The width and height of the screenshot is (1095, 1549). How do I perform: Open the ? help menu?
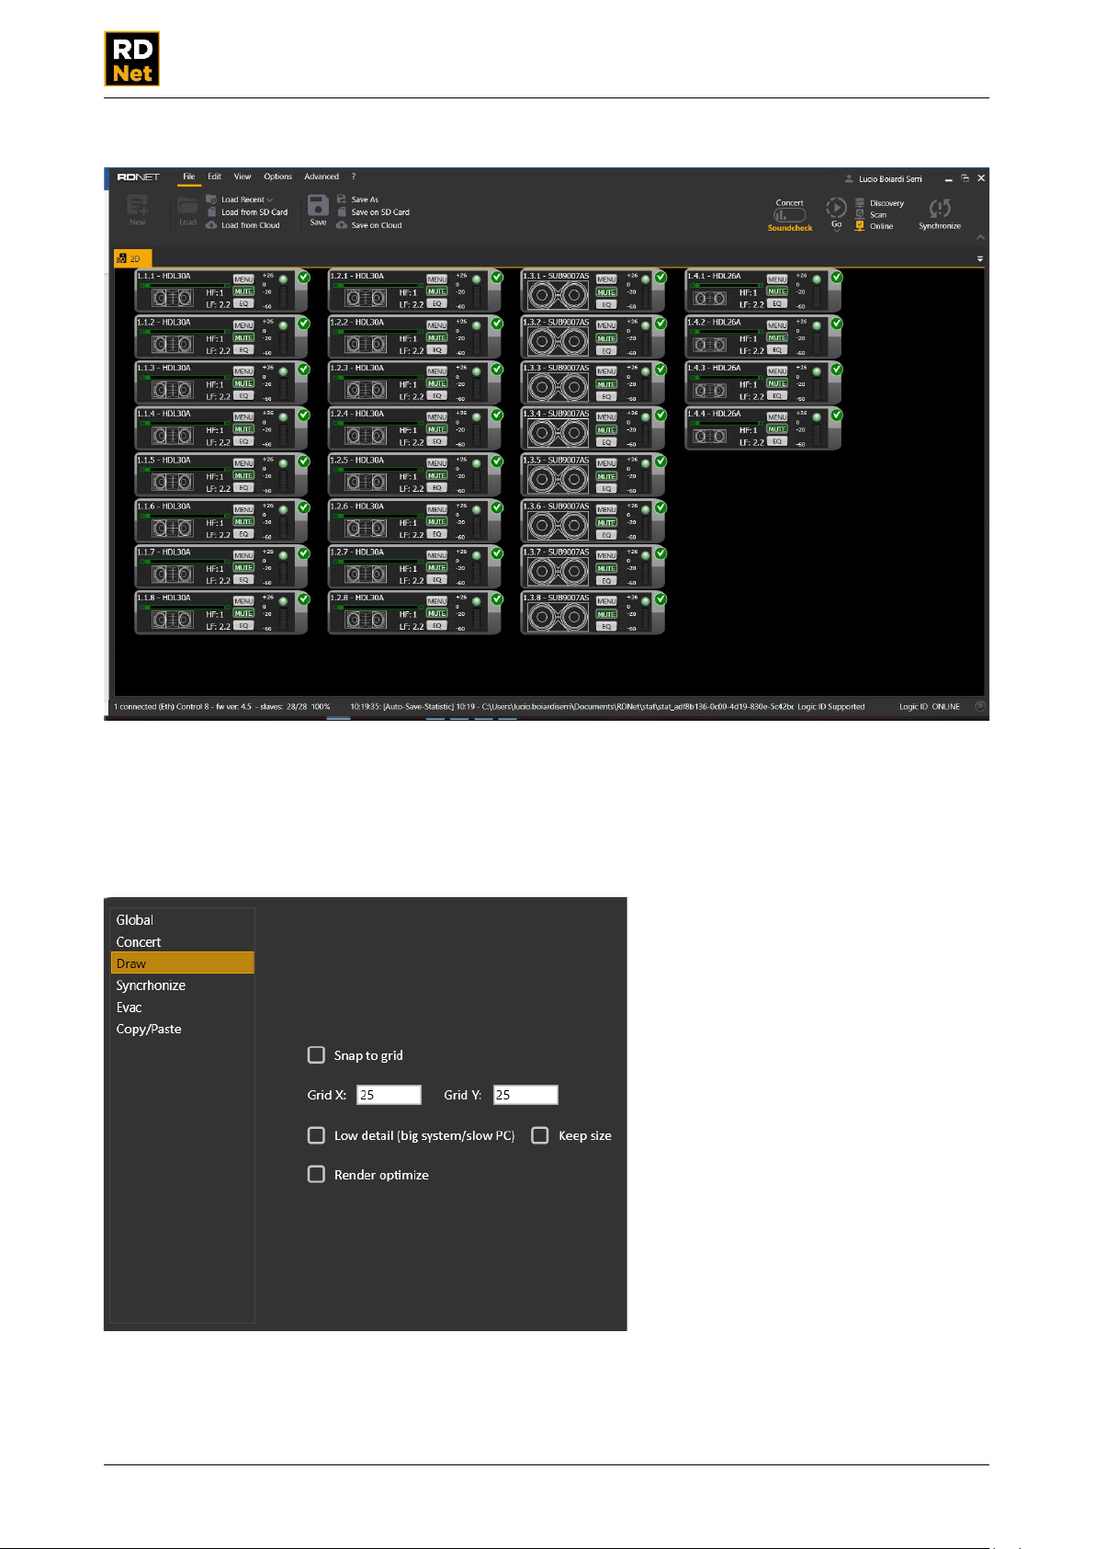click(354, 177)
